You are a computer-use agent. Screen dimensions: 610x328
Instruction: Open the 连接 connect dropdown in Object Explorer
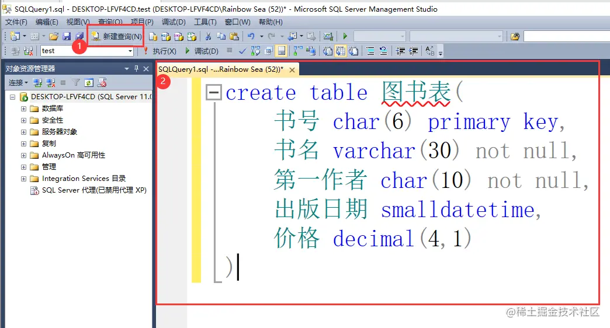(18, 83)
